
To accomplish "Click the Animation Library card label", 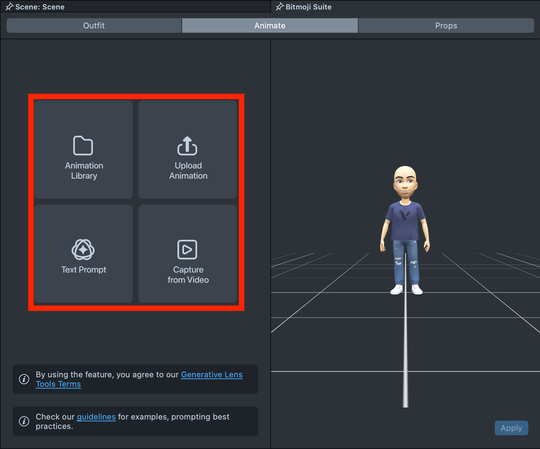I will [84, 171].
